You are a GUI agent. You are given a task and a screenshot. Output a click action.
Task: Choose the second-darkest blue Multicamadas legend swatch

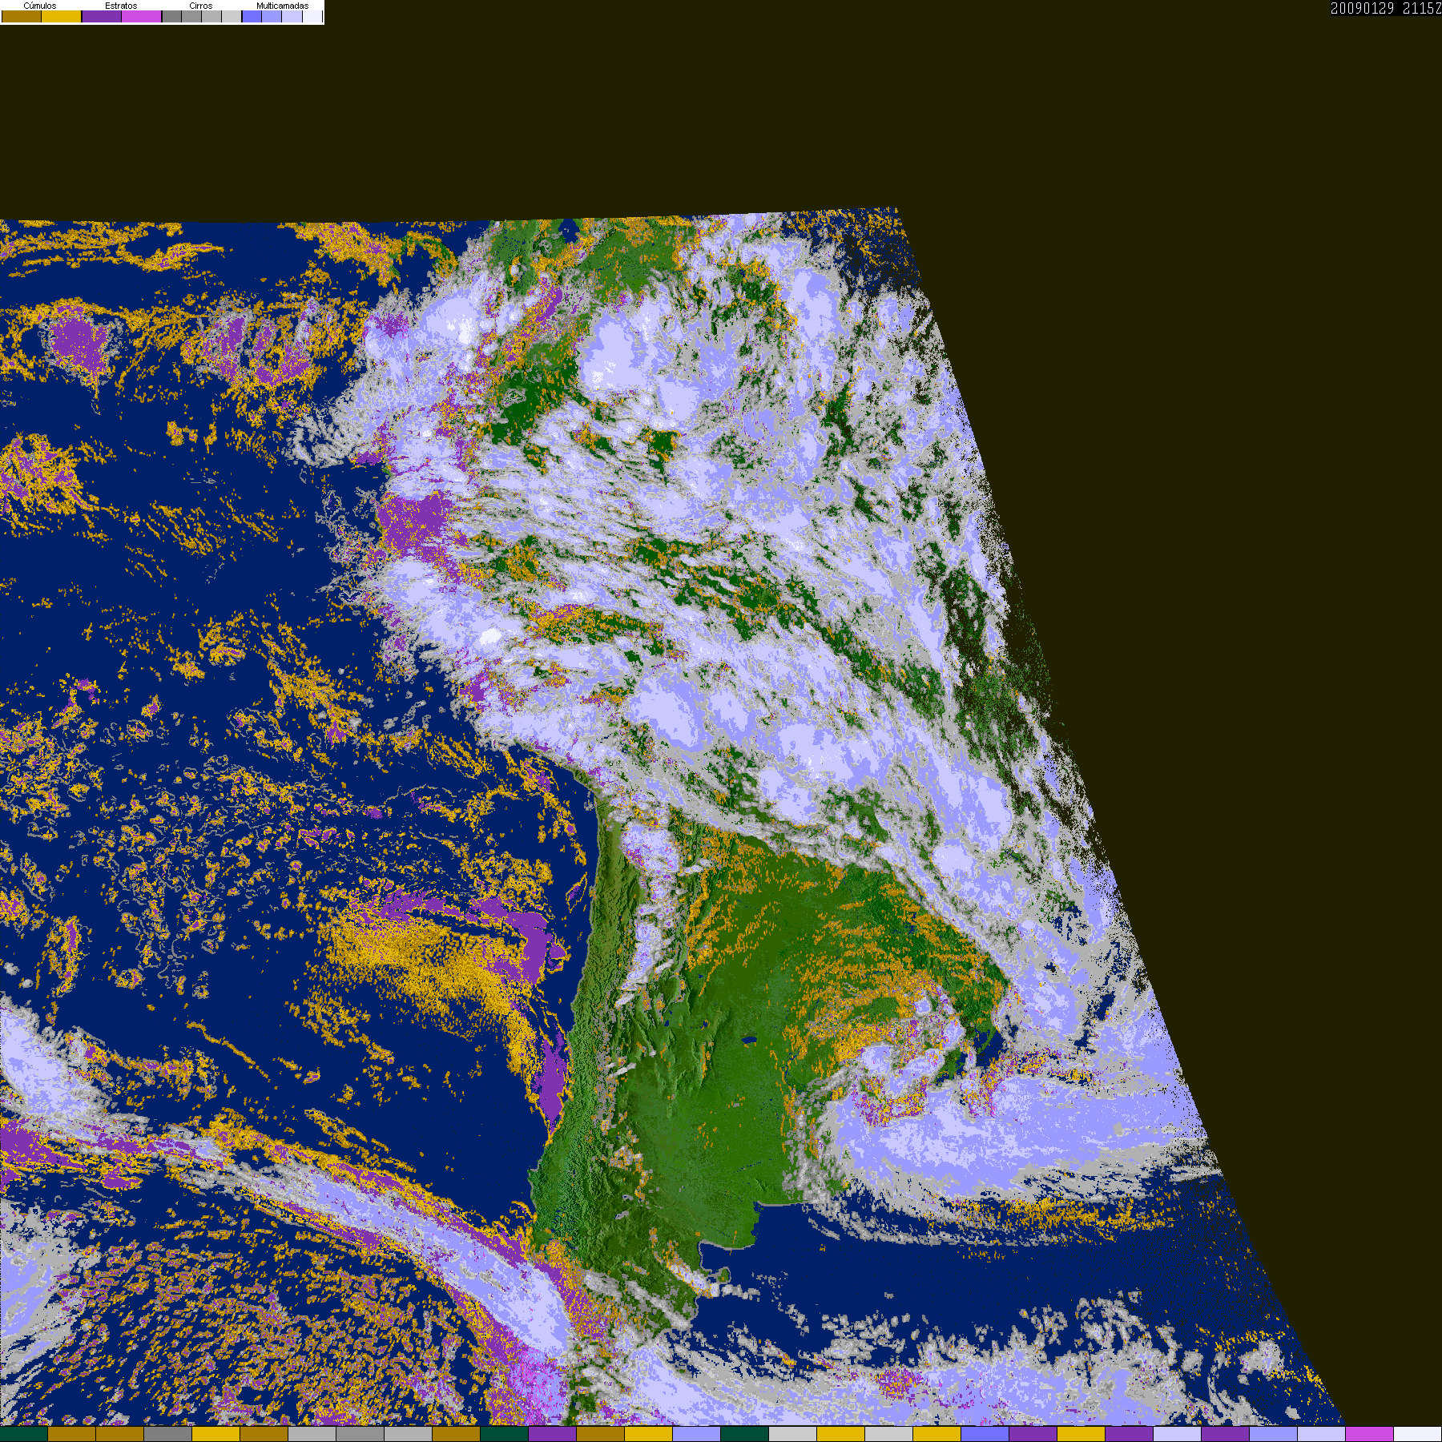tap(272, 17)
